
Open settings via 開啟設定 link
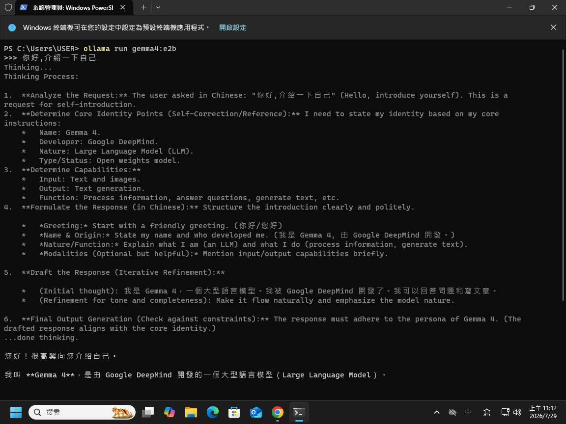pos(233,27)
